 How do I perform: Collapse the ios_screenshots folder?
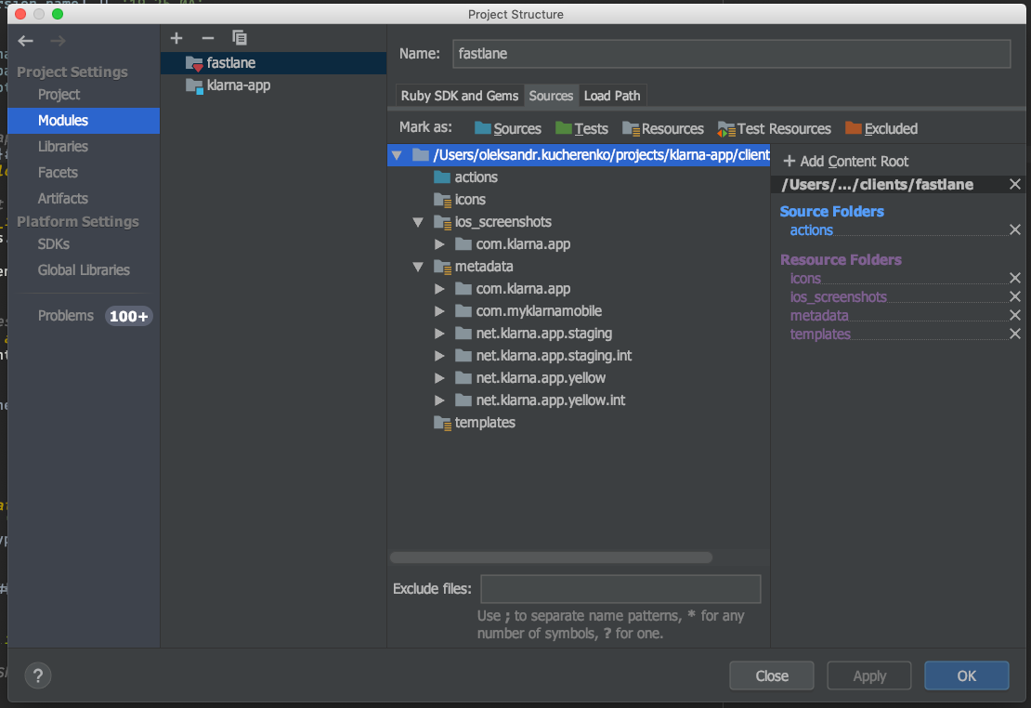click(x=417, y=222)
